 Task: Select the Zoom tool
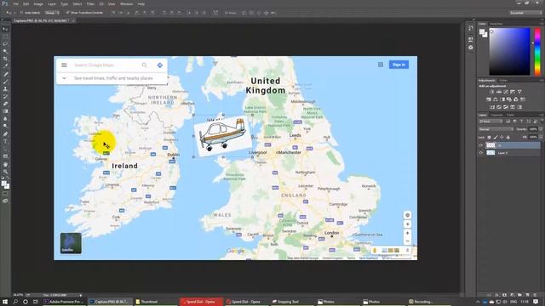5,172
